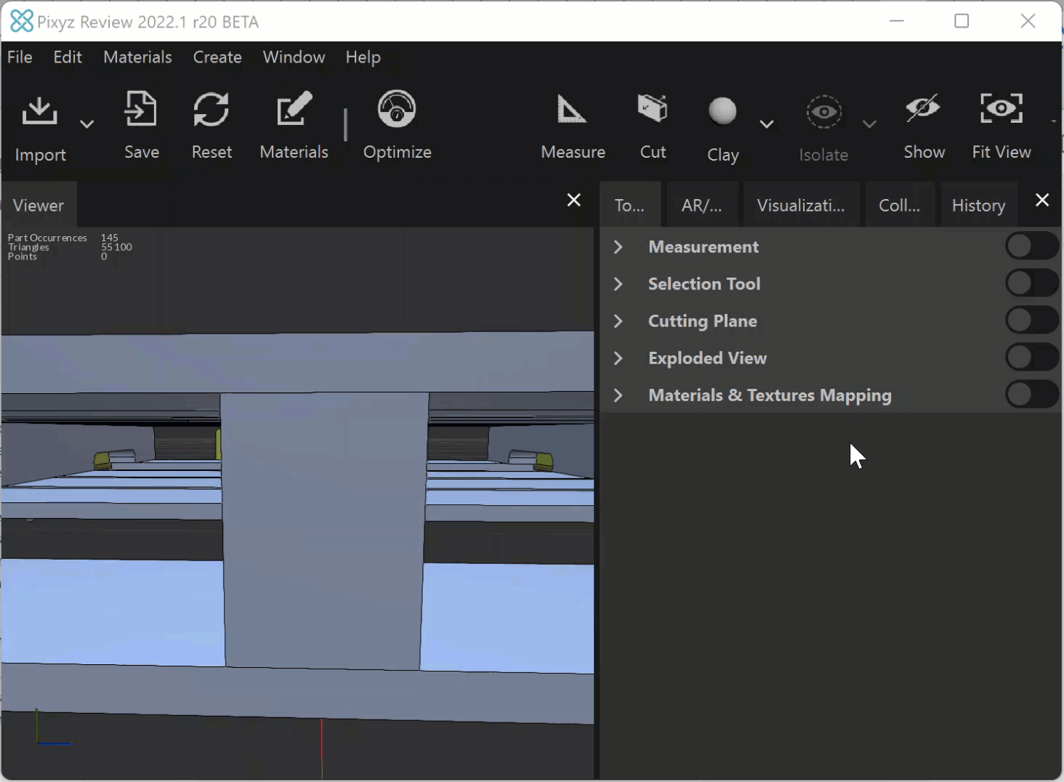
Task: Click the Isolate eye icon
Action: pyautogui.click(x=824, y=112)
